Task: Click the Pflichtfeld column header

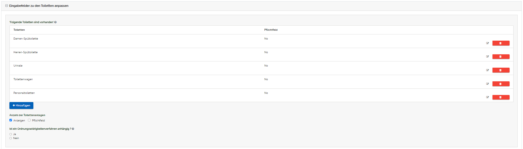Action: tap(271, 30)
